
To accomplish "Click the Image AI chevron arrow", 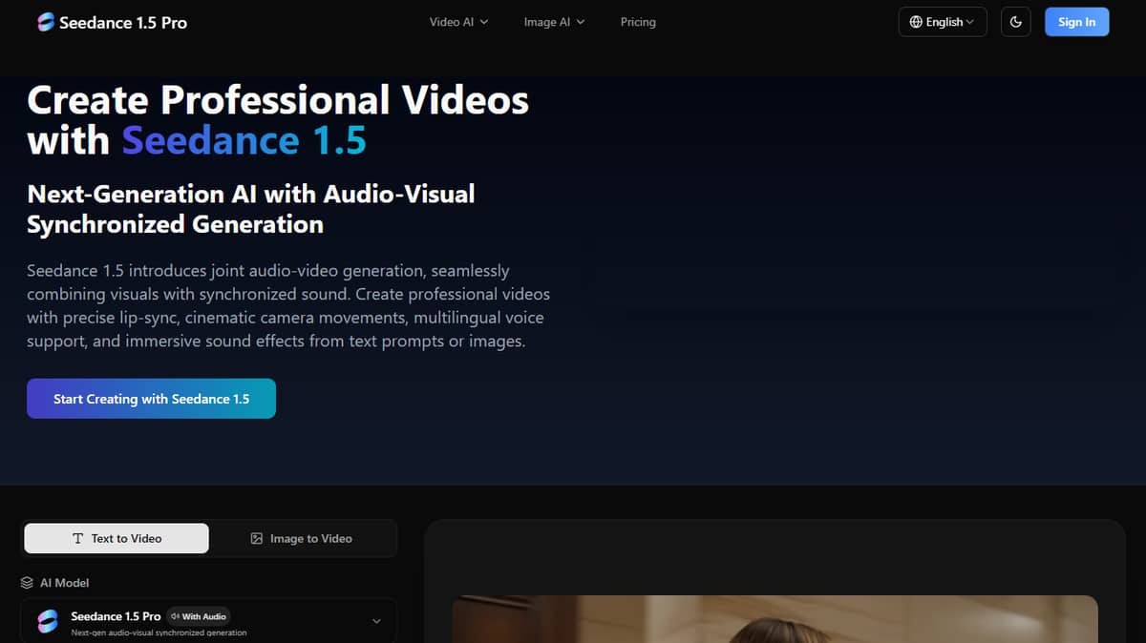I will pyautogui.click(x=581, y=22).
